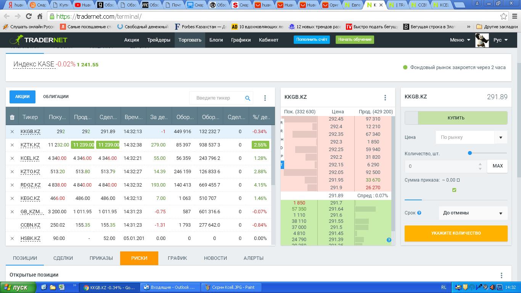Open the Блоги top menu item
The image size is (521, 293).
coord(216,40)
